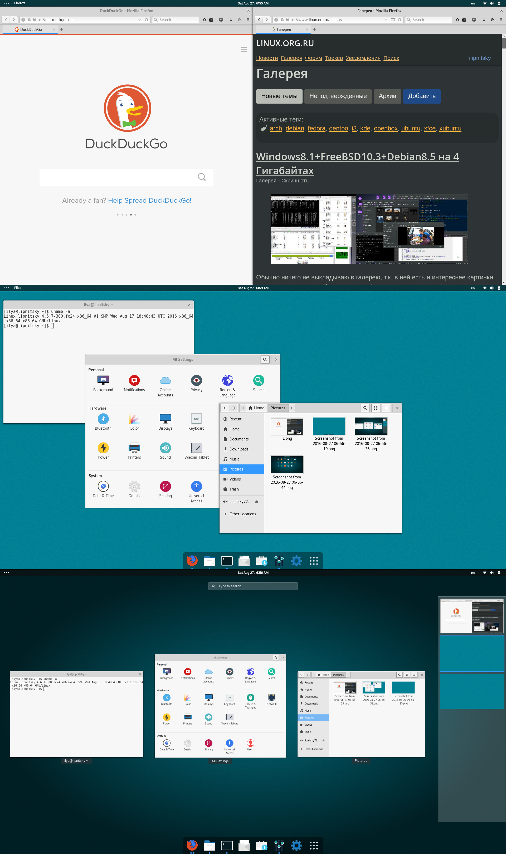Screen dimensions: 506x854
Task: Follow Help Spread DuckDuckGo! link
Action: [150, 201]
